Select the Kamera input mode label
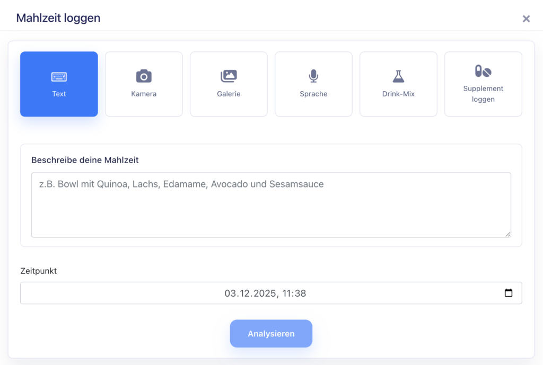543x365 pixels. point(144,94)
